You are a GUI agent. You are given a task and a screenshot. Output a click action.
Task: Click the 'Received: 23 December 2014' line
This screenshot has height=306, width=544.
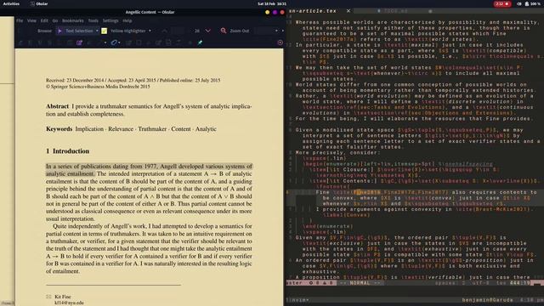(133, 80)
